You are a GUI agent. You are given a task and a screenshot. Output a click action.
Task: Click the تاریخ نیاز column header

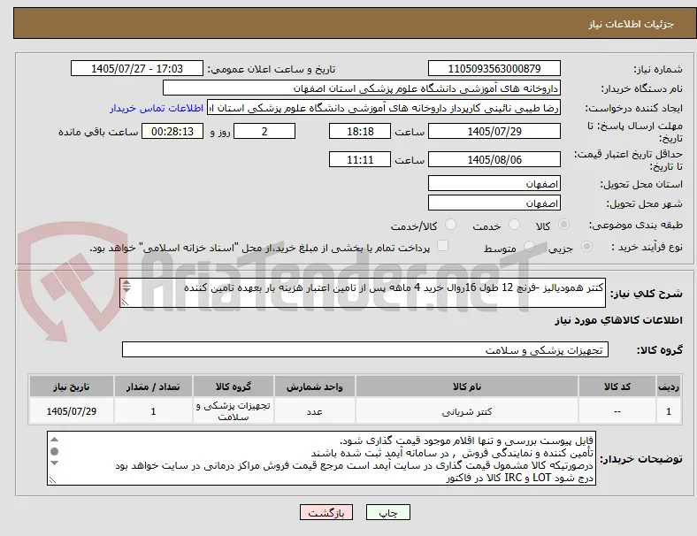(x=71, y=387)
